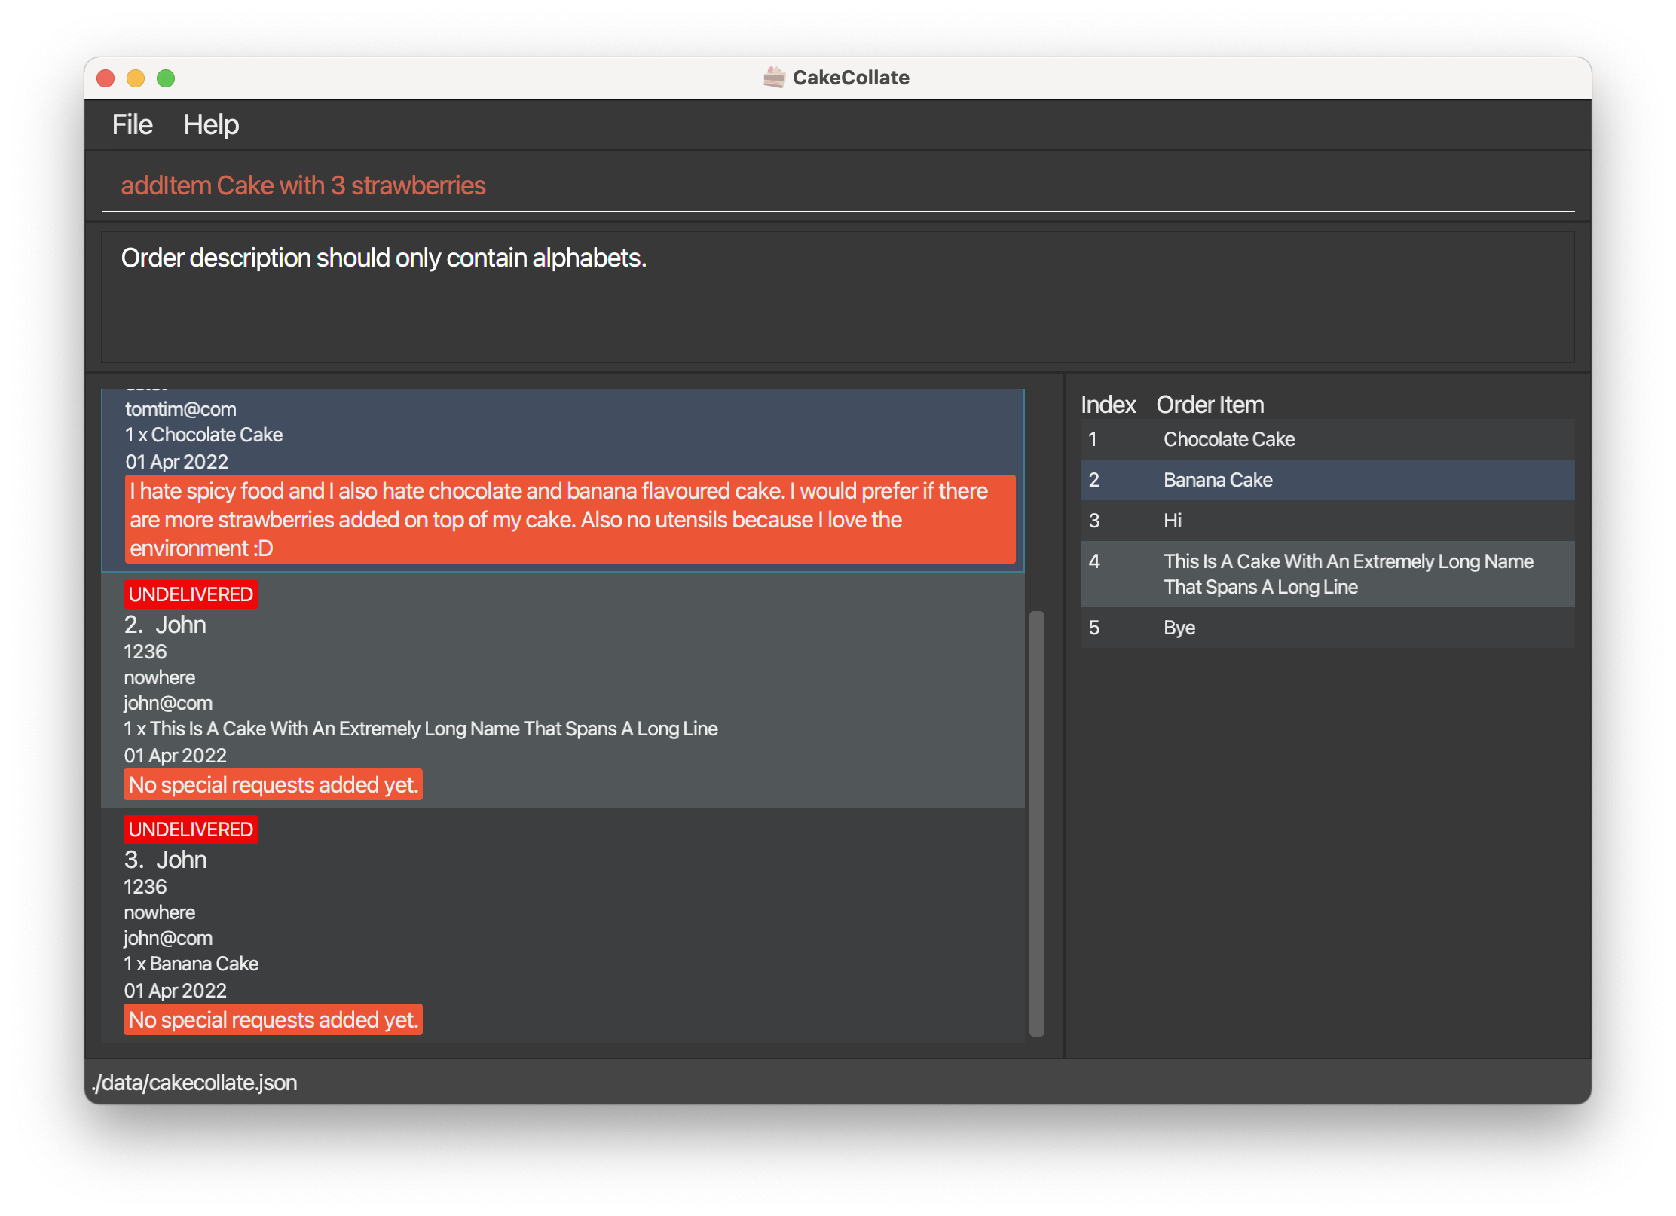The width and height of the screenshot is (1676, 1216).
Task: Select the Hi order item row
Action: coord(1327,521)
